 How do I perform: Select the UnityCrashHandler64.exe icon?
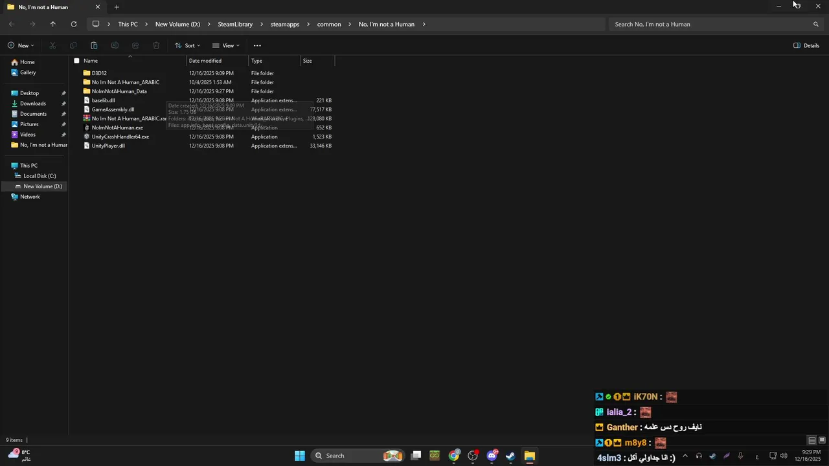pos(87,137)
